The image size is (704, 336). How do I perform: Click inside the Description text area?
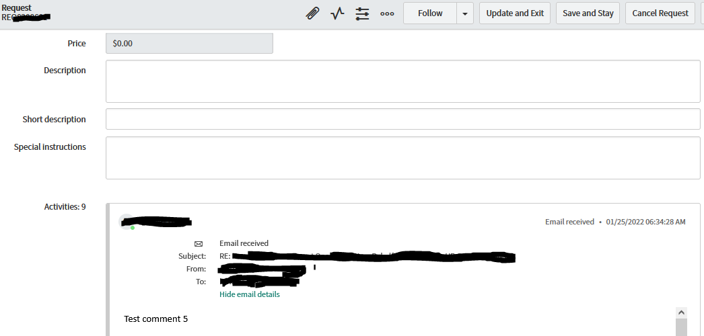402,81
